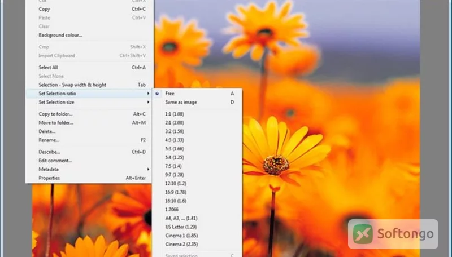This screenshot has width=452, height=257.
Task: Click Move to folder menu entry
Action: pyautogui.click(x=89, y=123)
